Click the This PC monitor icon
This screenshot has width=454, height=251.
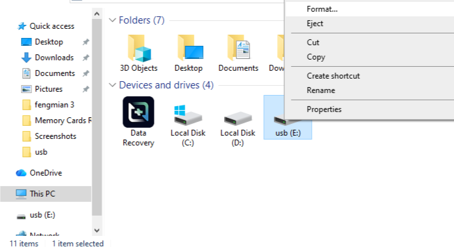tap(21, 194)
